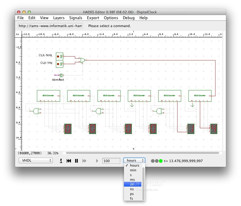Select the first BCD-Counter block
The image size is (241, 206).
pos(49,96)
